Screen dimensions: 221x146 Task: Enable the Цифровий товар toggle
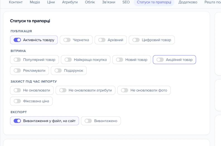(x=136, y=40)
